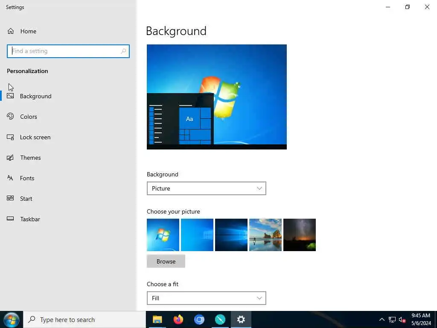The width and height of the screenshot is (437, 328).
Task: Click the Themes brush icon
Action: tap(10, 158)
